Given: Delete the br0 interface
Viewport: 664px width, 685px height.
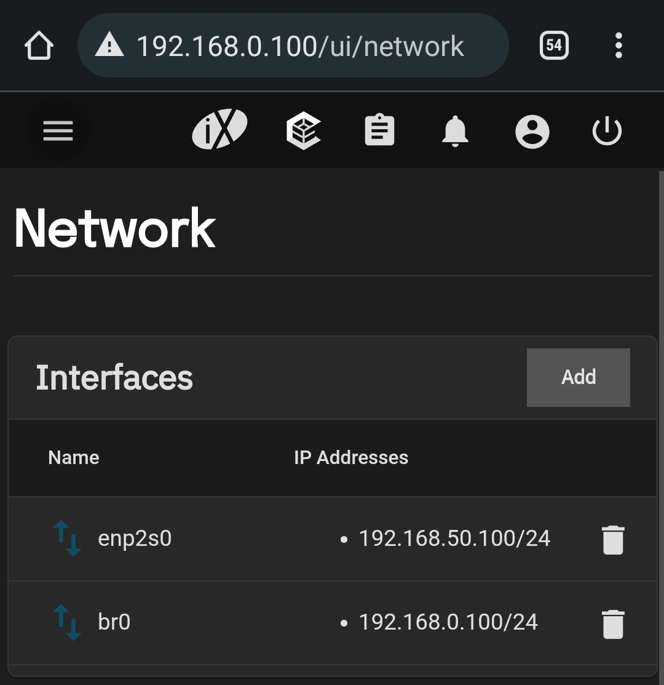Looking at the screenshot, I should 613,624.
